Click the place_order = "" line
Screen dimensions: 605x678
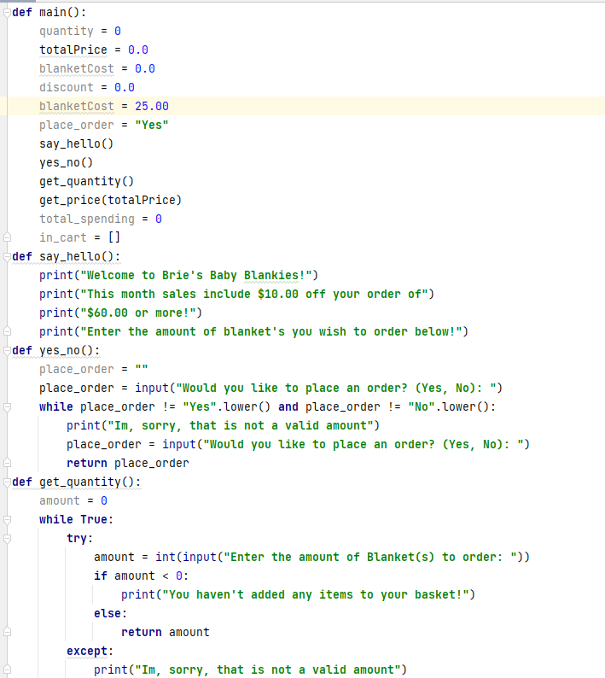94,369
